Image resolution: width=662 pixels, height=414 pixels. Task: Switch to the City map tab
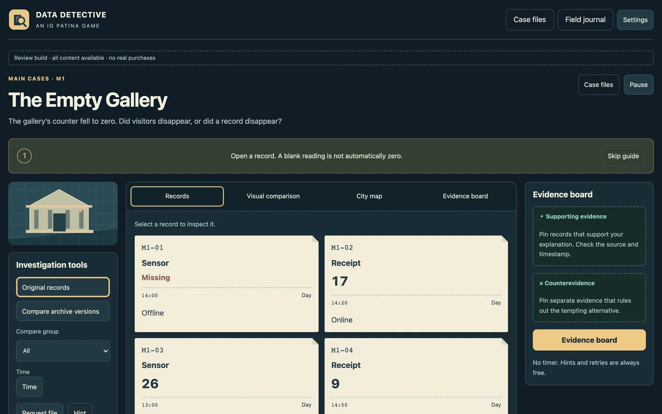tap(369, 196)
